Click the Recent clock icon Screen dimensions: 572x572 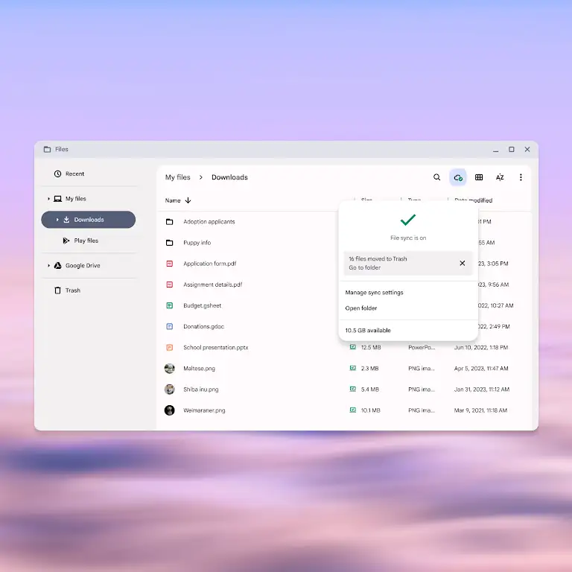click(57, 174)
